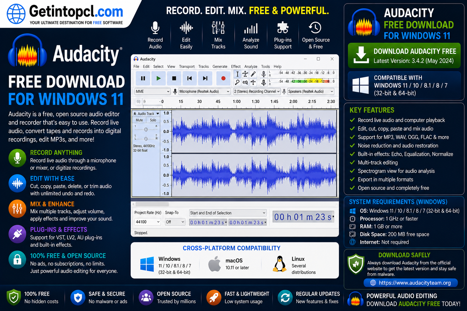
Task: Click the Open Source & Free clock icon
Action: (315, 28)
